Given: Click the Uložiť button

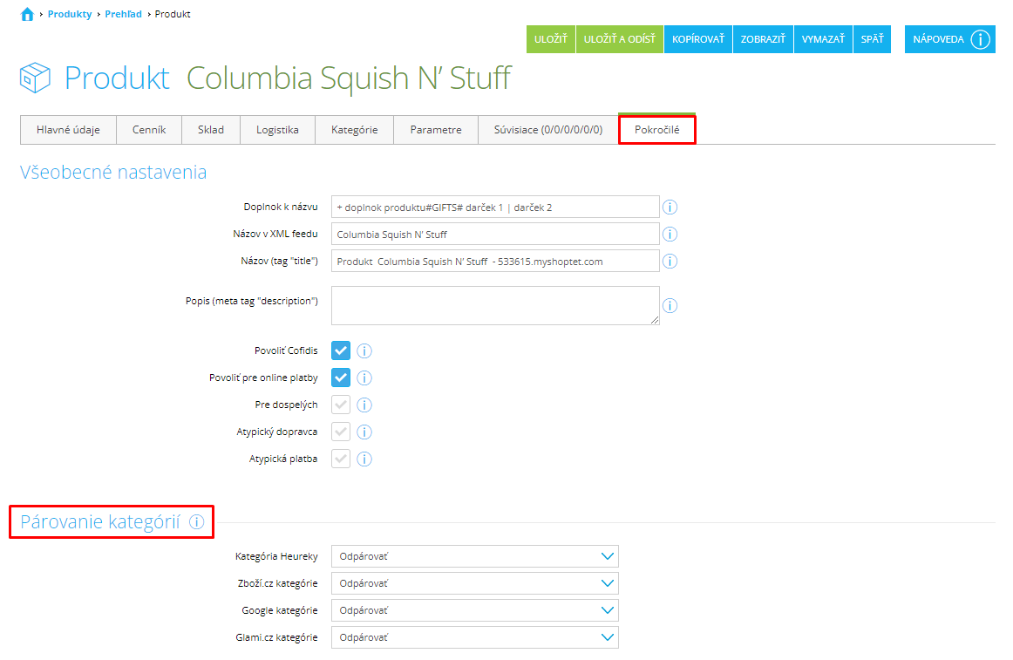Looking at the screenshot, I should 551,39.
